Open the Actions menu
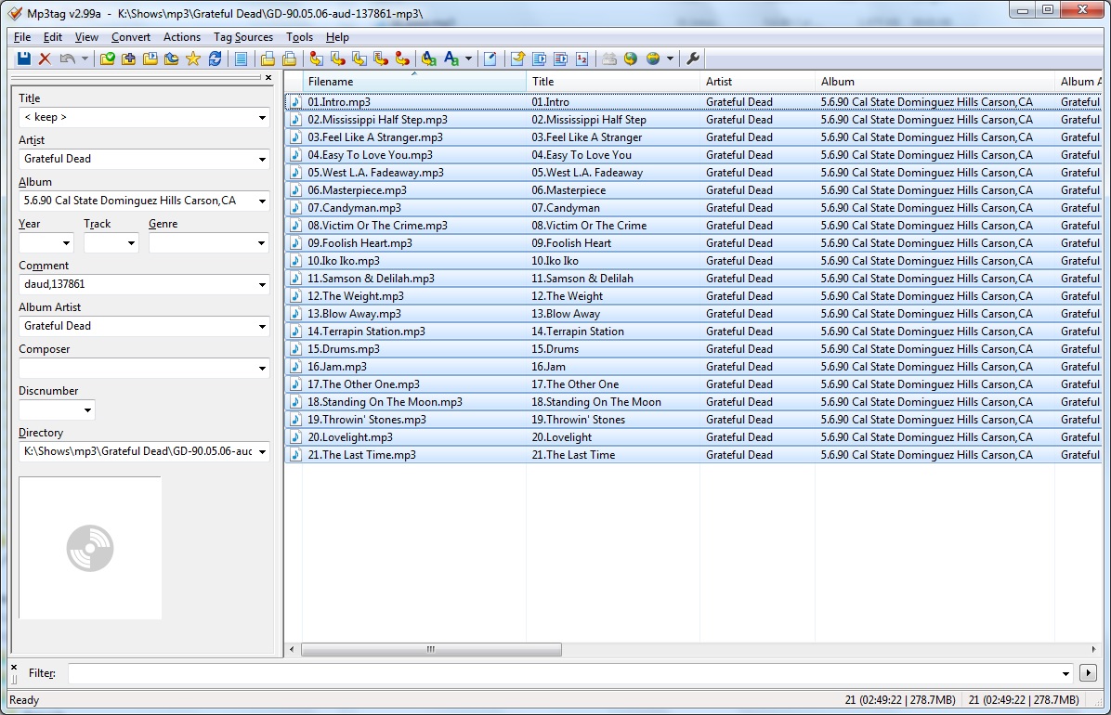1111x715 pixels. tap(182, 37)
